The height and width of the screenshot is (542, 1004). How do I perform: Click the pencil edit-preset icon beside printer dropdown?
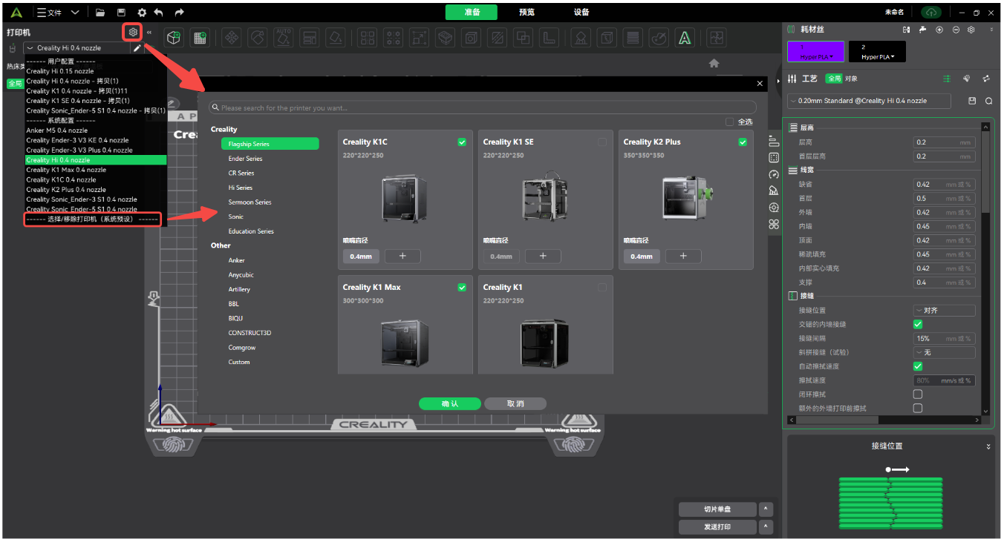[137, 47]
